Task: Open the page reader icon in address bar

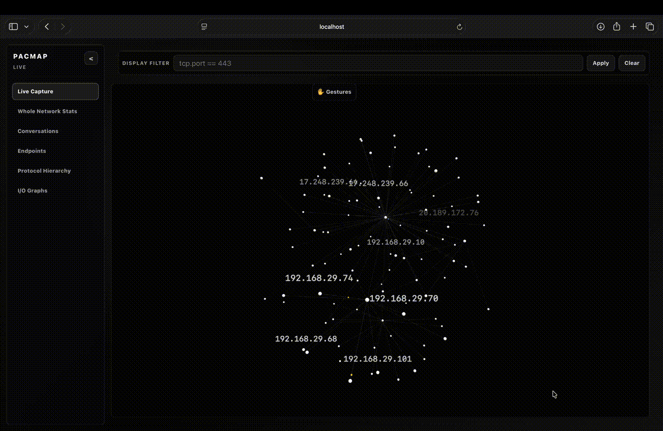Action: point(204,26)
